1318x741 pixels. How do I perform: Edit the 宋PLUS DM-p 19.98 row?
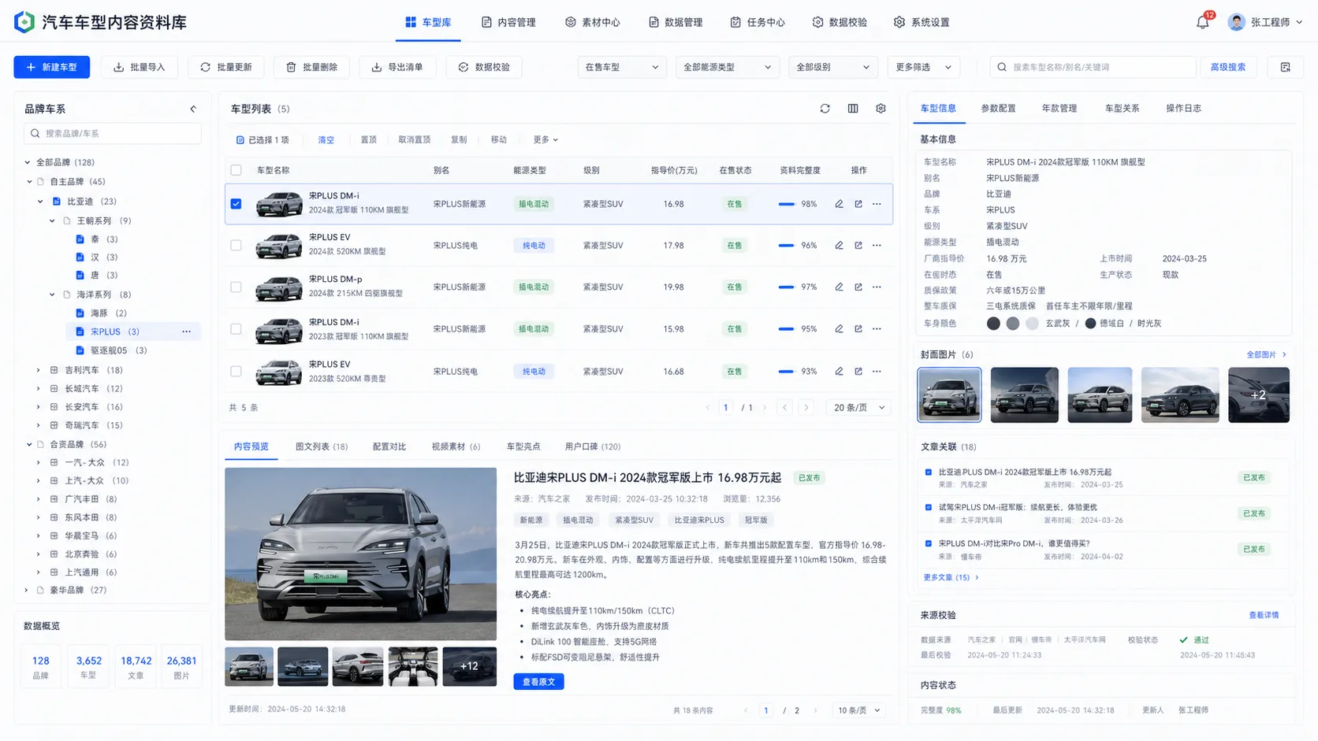pos(839,287)
